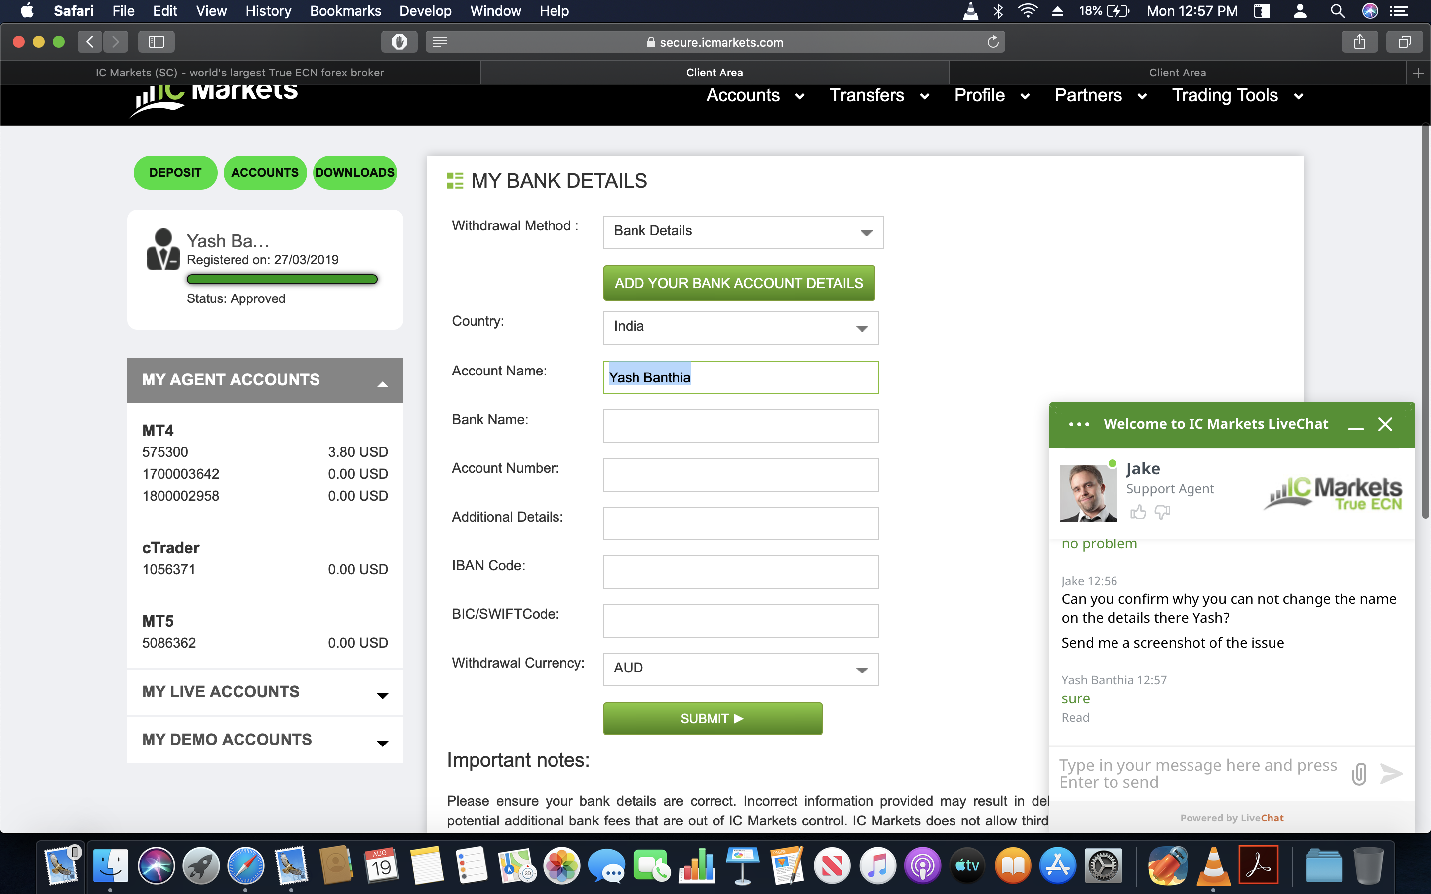Click the LiveChat message input box
This screenshot has height=894, width=1431.
pos(1198,773)
